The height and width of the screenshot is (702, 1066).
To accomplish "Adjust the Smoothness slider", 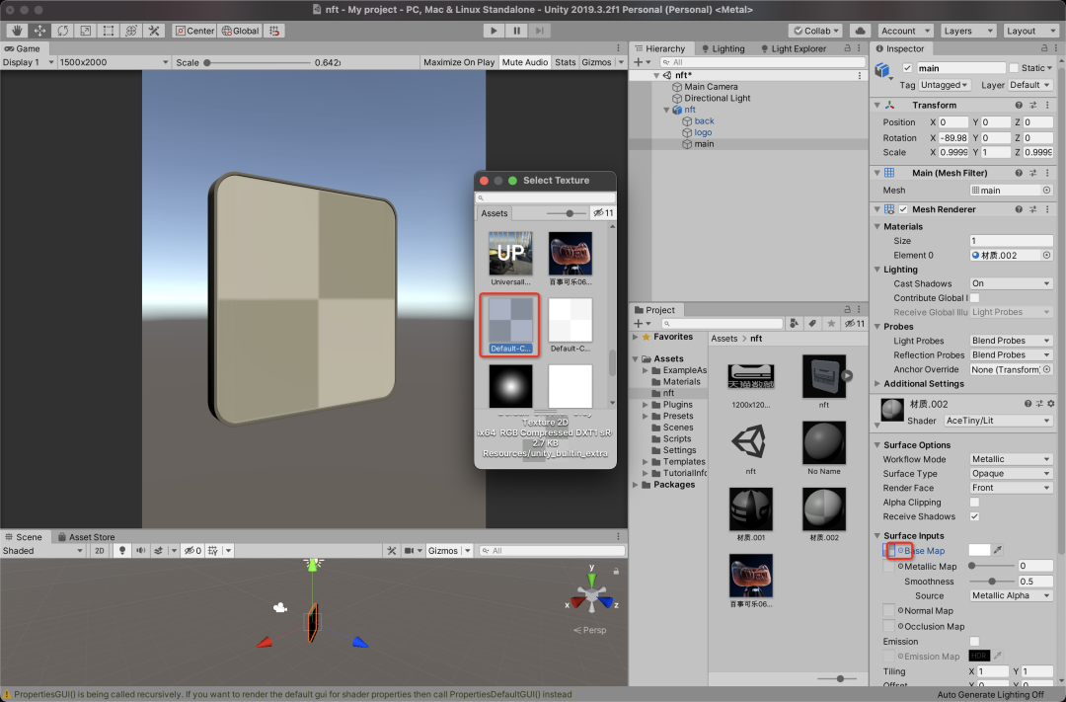I will (x=992, y=581).
